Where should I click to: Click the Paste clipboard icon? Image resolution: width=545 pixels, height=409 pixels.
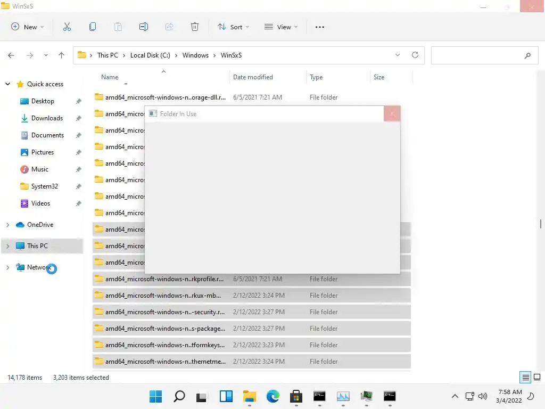coord(118,27)
